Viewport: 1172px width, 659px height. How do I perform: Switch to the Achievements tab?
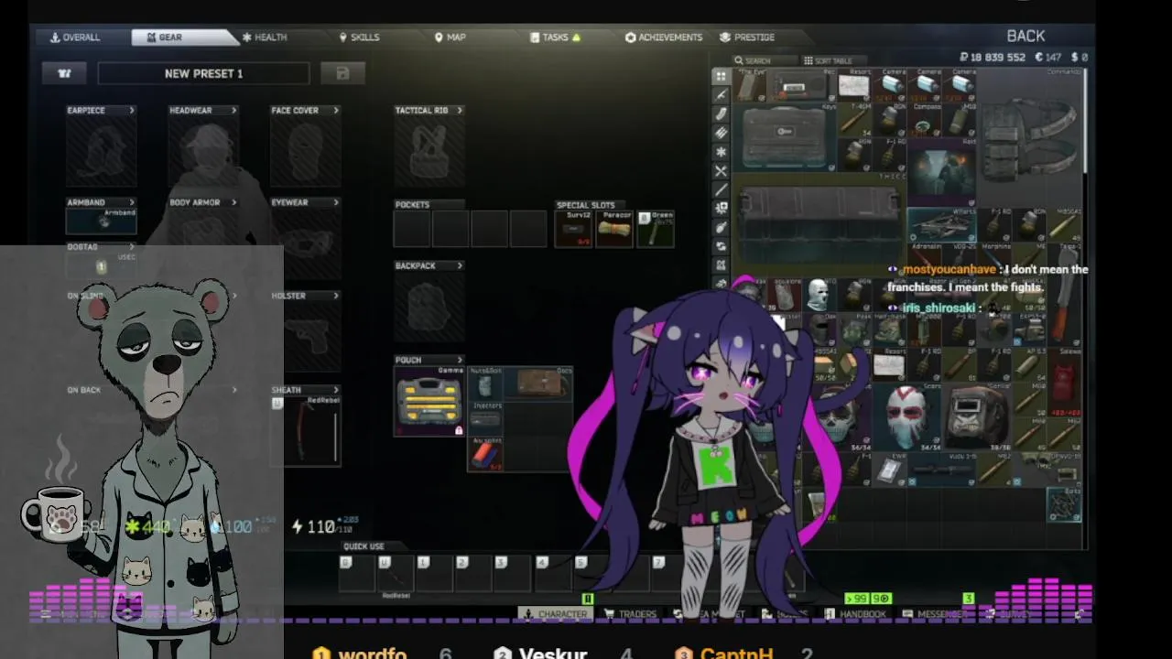pos(664,38)
